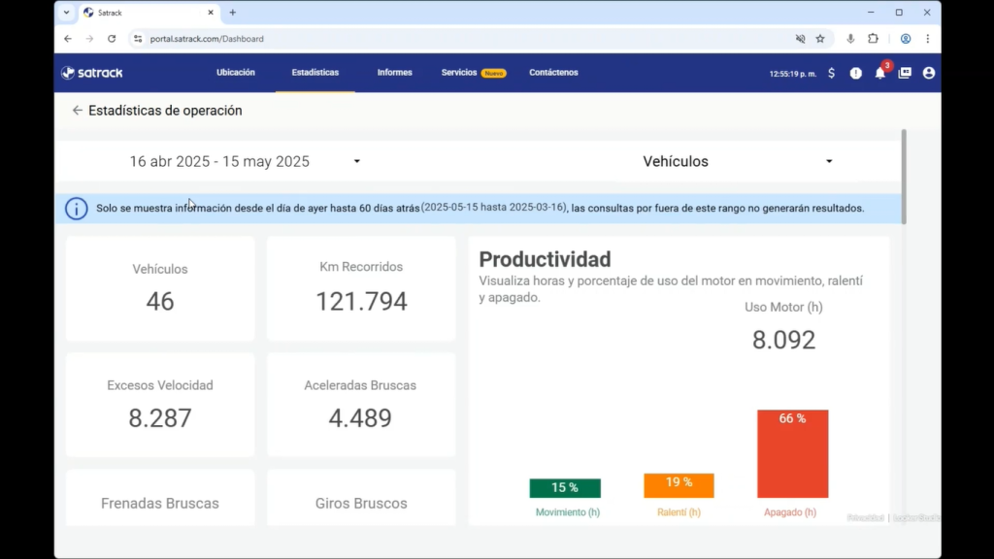Click the Giros Bruscos card
The image size is (994, 559).
[x=361, y=498]
